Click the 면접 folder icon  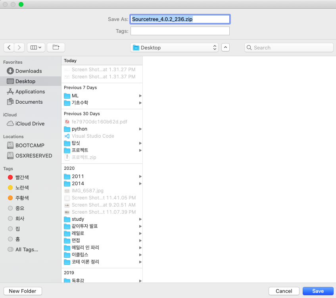coord(67,241)
